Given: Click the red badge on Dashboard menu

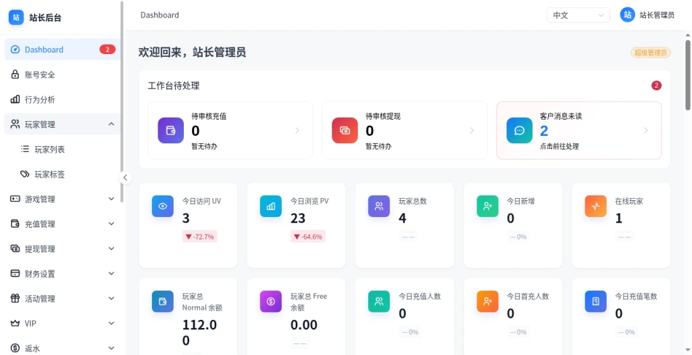Looking at the screenshot, I should pyautogui.click(x=107, y=49).
